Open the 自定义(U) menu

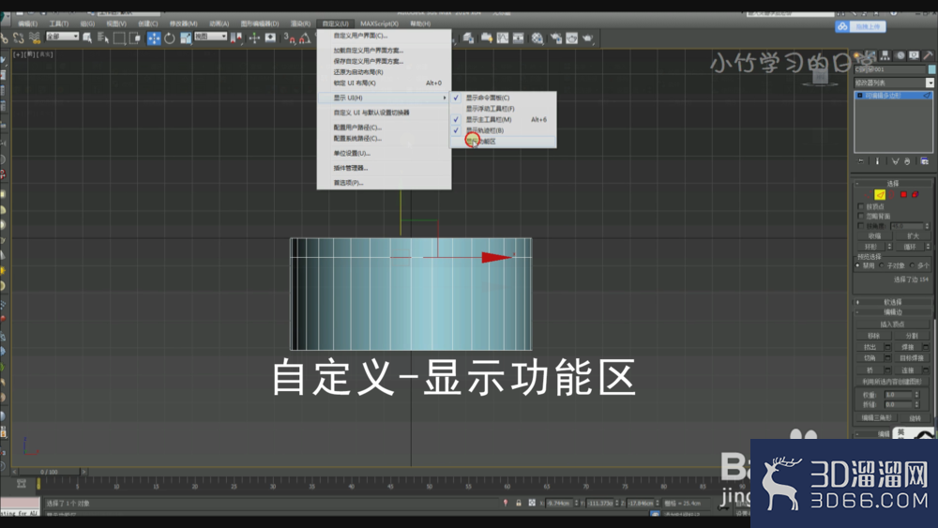pyautogui.click(x=335, y=23)
